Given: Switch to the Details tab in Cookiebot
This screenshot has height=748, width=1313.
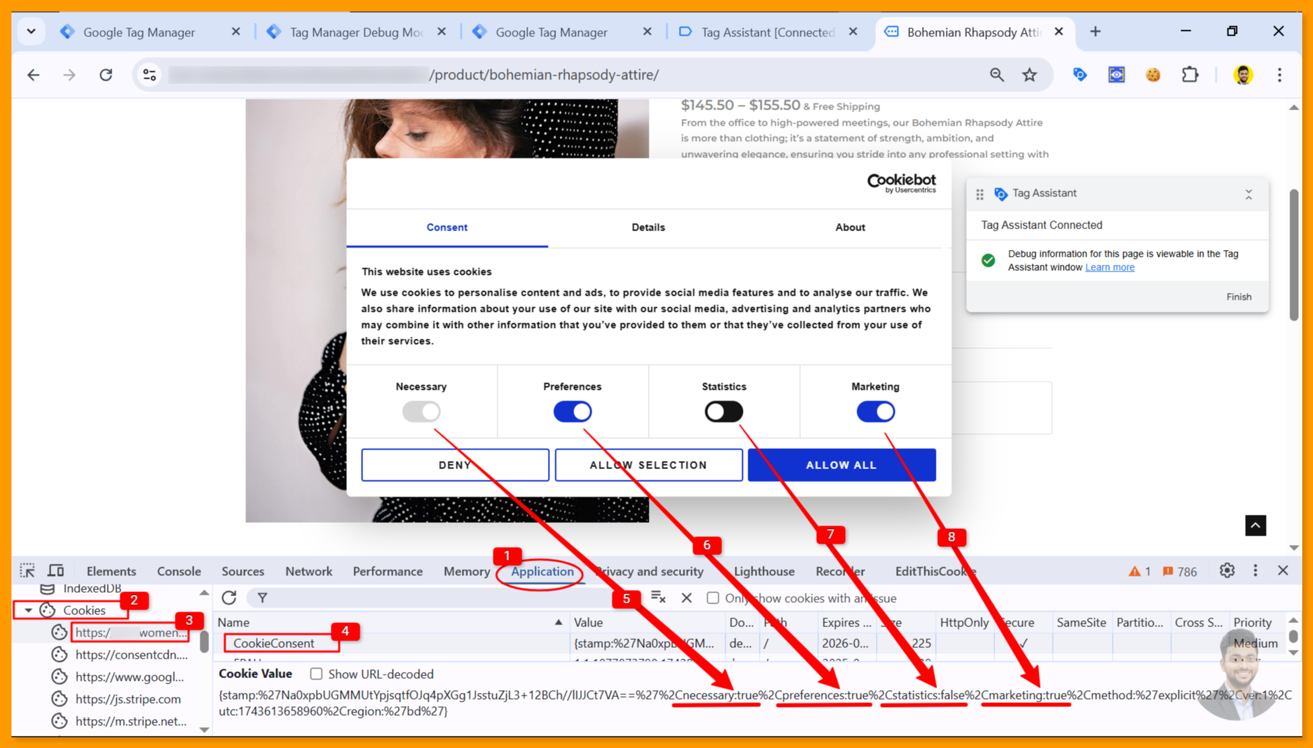Looking at the screenshot, I should 648,227.
